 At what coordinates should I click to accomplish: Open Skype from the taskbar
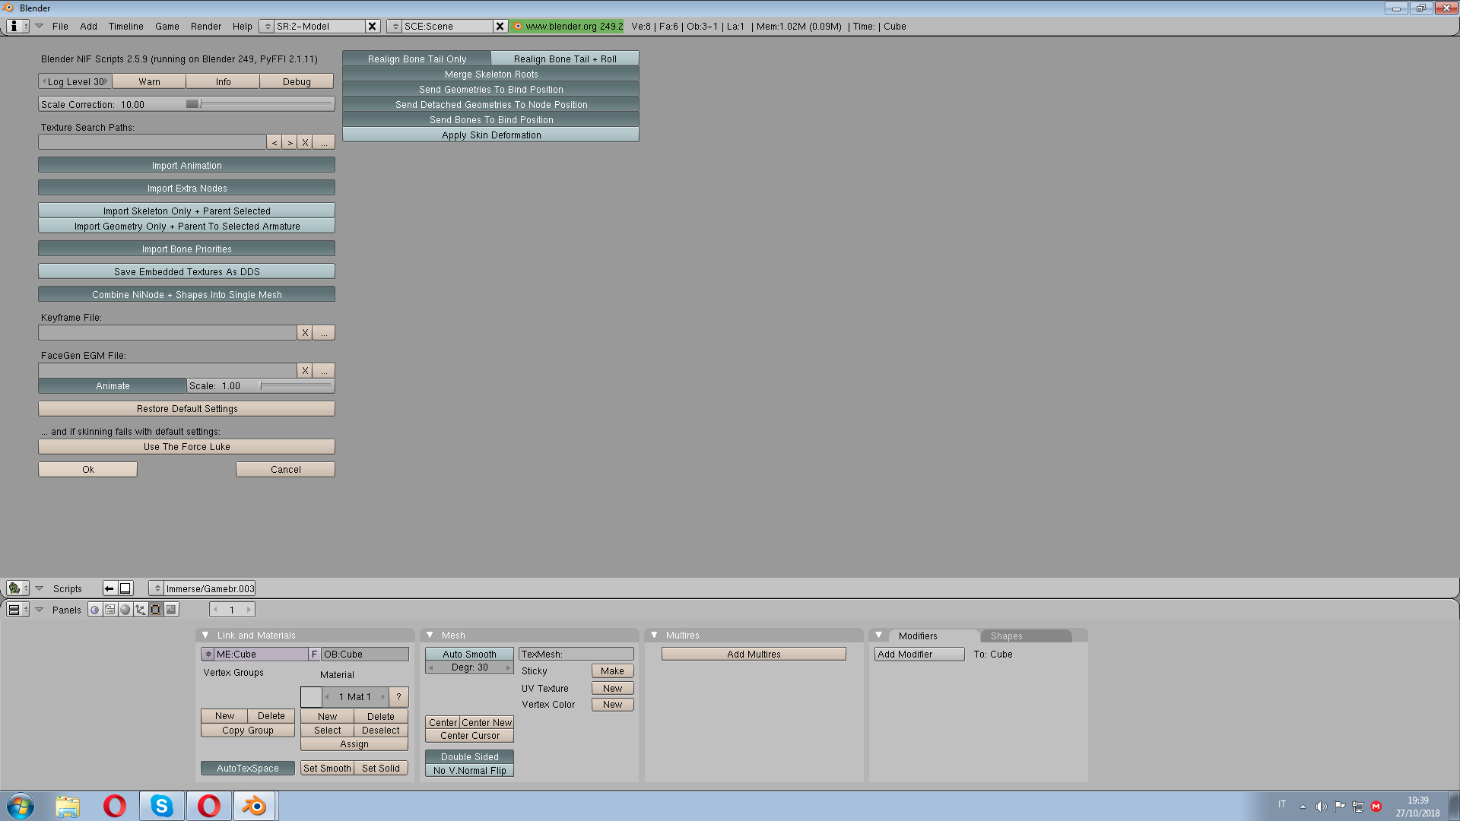161,806
